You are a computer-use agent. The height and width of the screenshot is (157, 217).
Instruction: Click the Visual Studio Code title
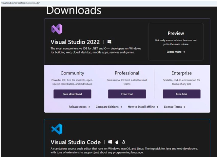coord(76,142)
